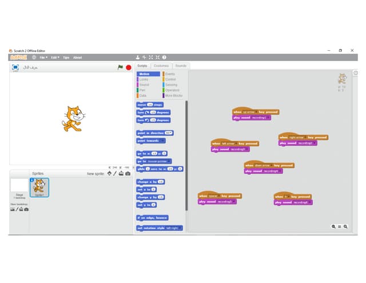Select the Looks block category
The image size is (366, 283).
pos(144,79)
